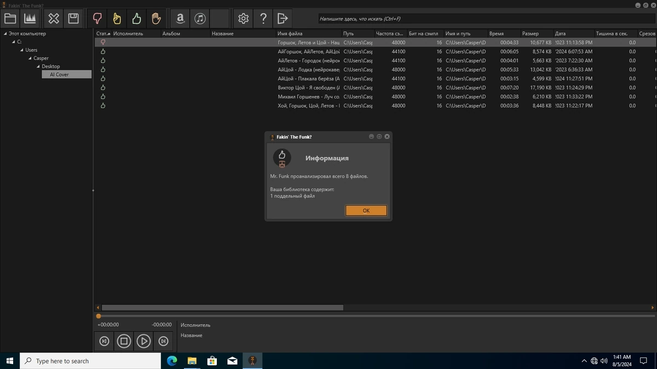
Task: Collapse the Users tree node
Action: (x=21, y=50)
